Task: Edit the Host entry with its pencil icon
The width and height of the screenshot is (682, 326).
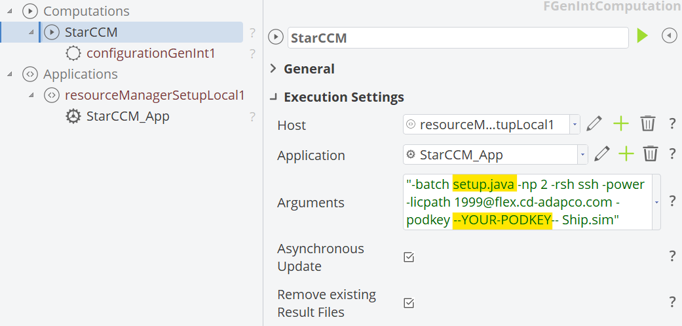Action: point(594,124)
